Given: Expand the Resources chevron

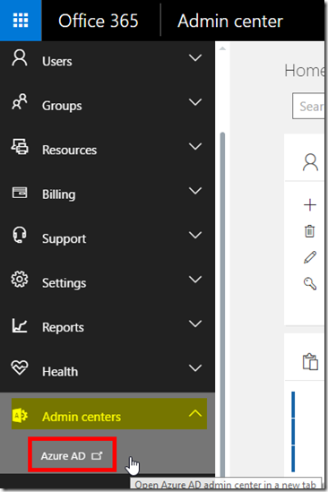Looking at the screenshot, I should coord(195,147).
